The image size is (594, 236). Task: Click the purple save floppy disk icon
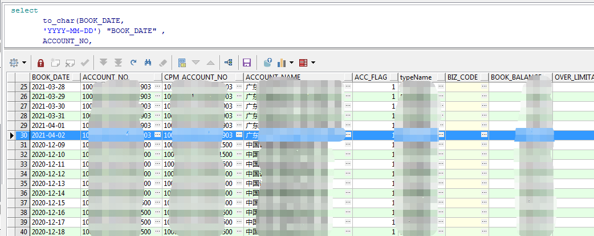(x=247, y=63)
